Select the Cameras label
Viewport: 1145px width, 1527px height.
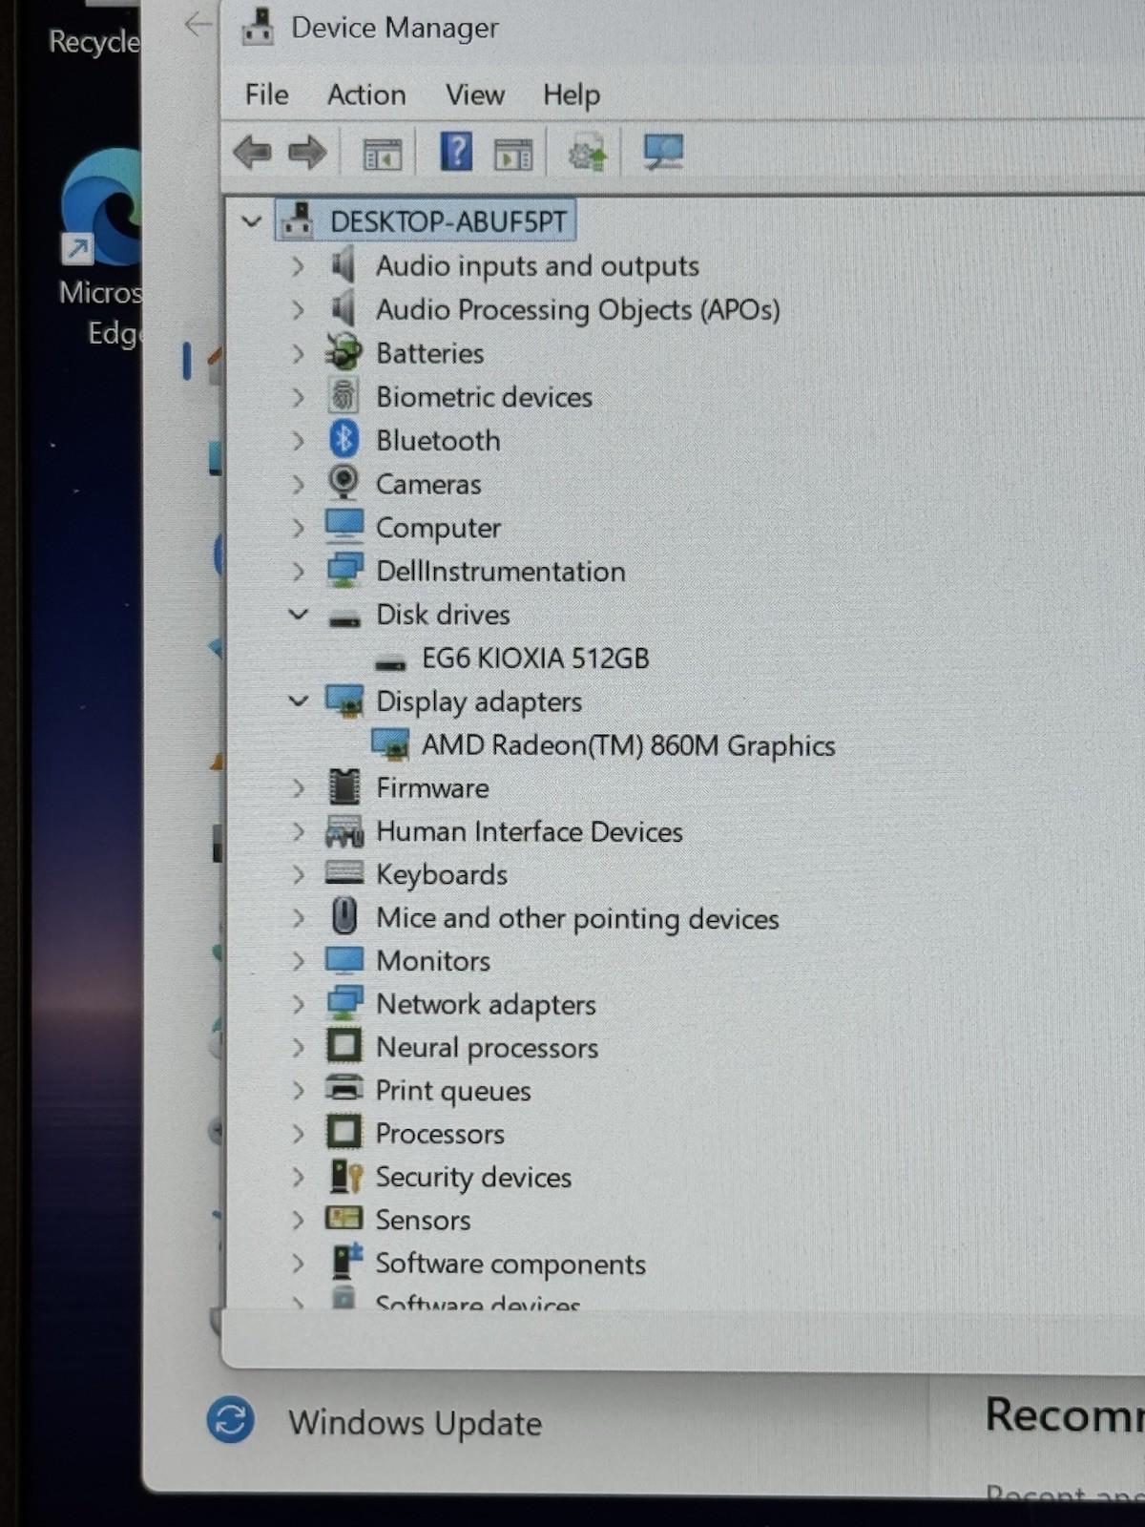pos(428,484)
